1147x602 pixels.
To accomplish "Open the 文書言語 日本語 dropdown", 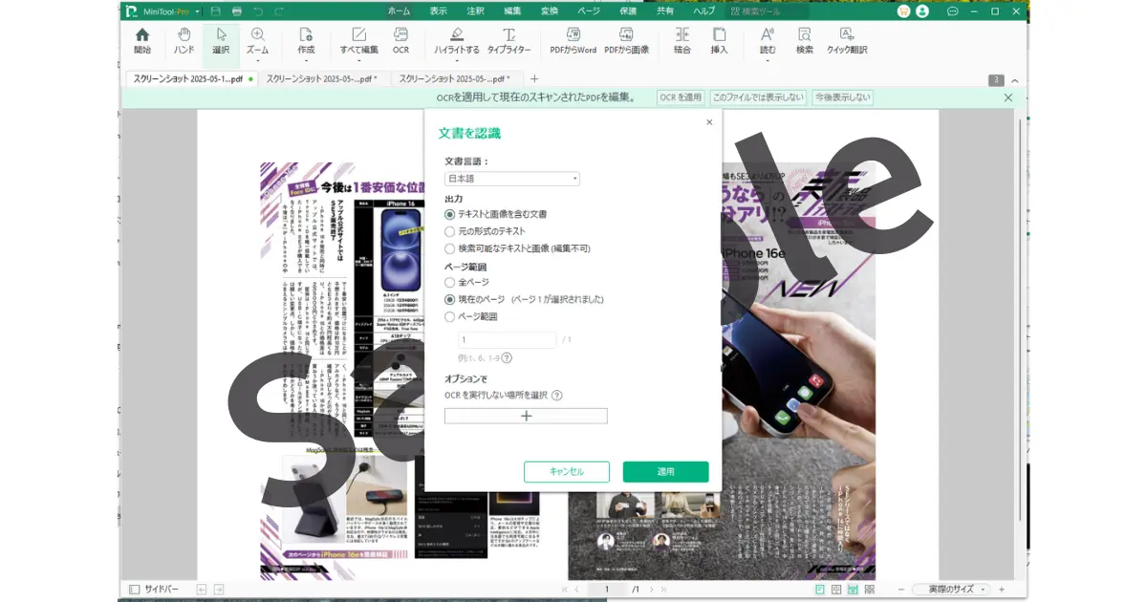I will coord(512,179).
